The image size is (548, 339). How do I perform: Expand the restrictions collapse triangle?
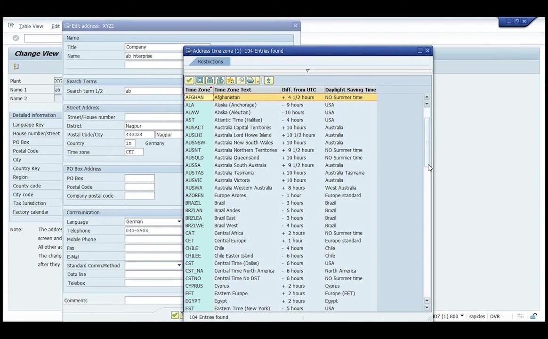coord(307,71)
